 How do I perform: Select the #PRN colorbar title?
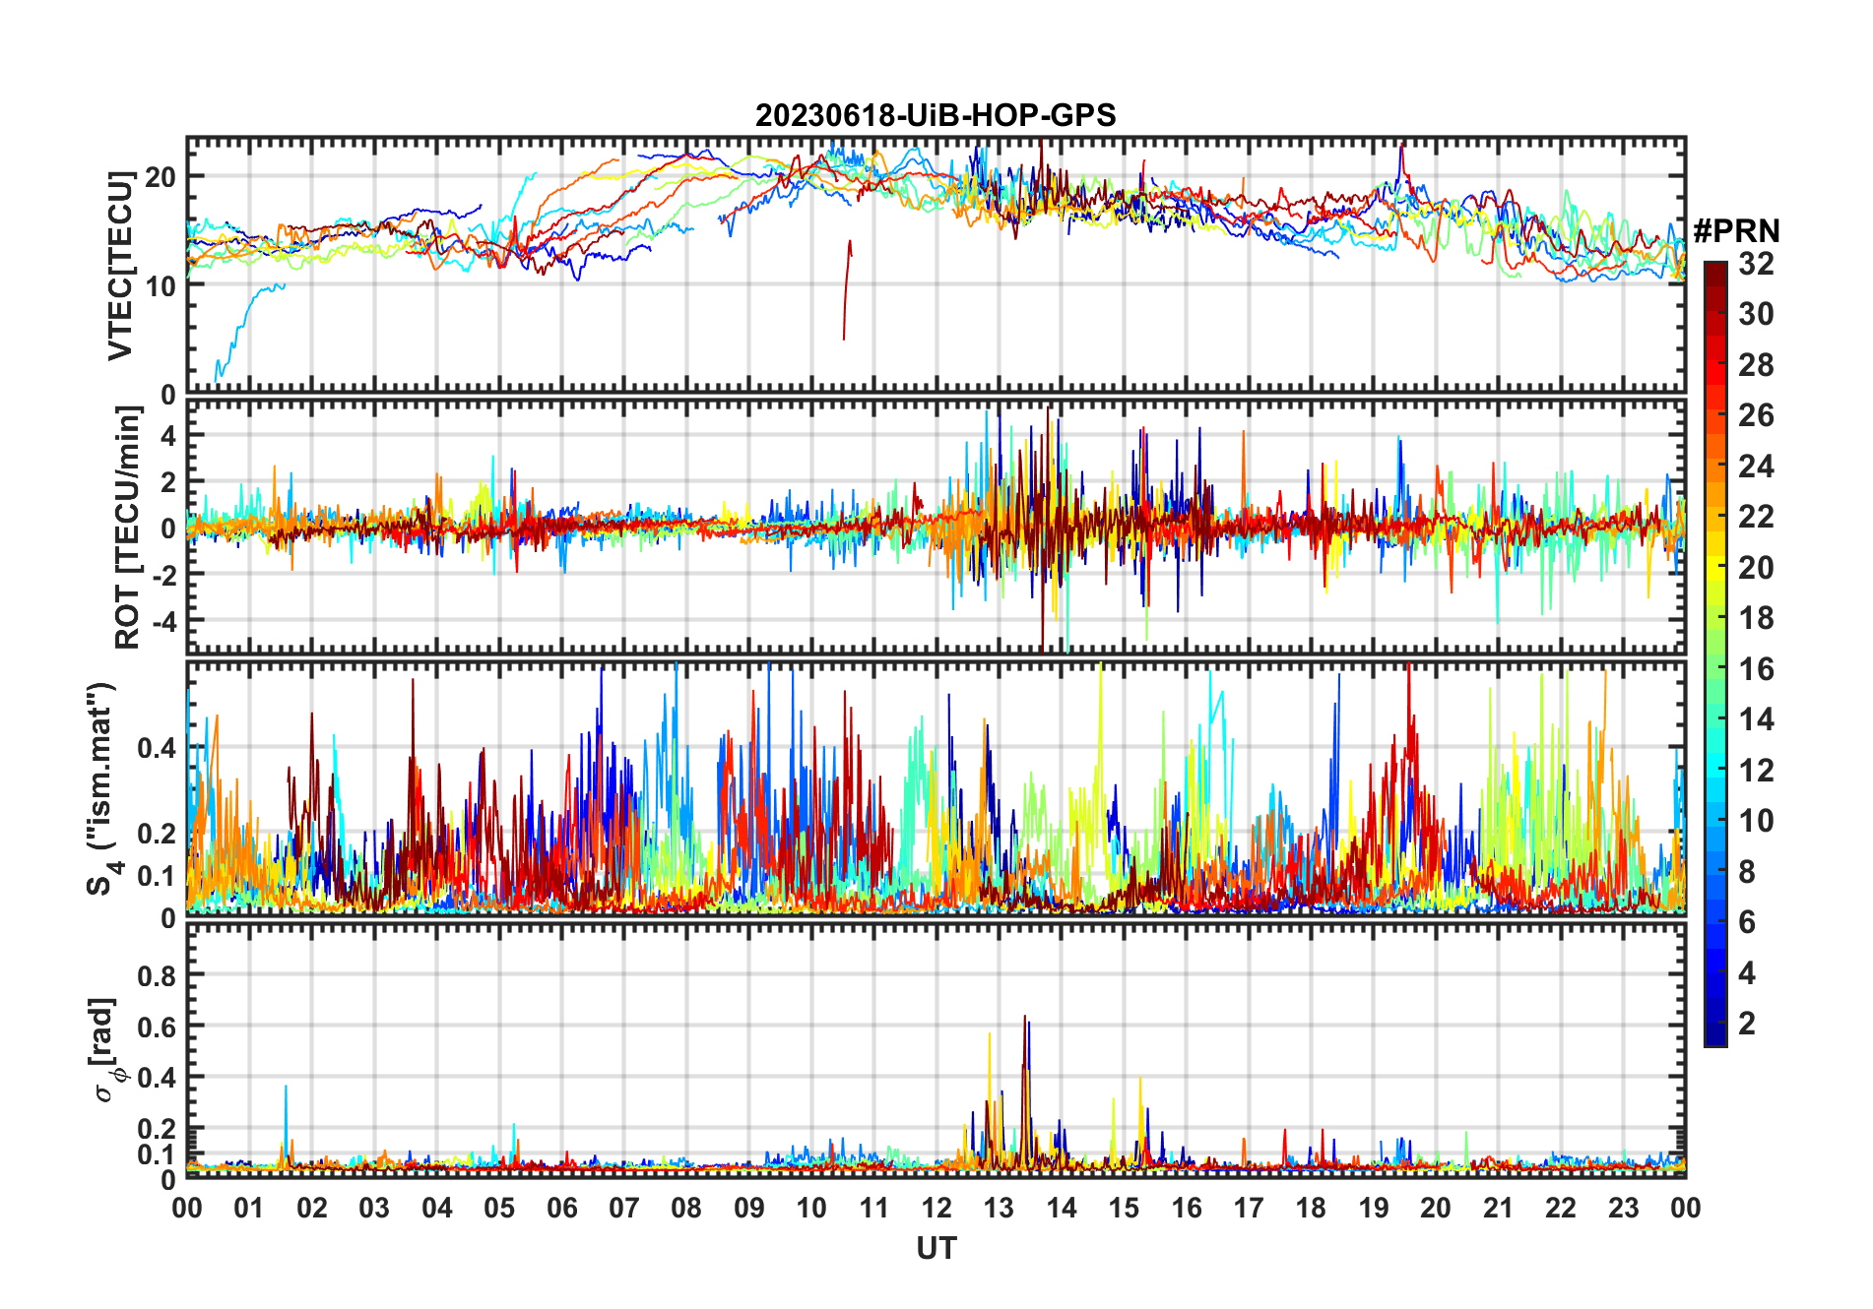coord(1736,231)
